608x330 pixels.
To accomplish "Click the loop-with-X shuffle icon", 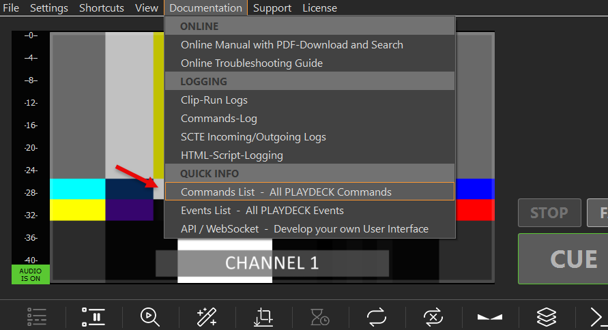I will 433,317.
